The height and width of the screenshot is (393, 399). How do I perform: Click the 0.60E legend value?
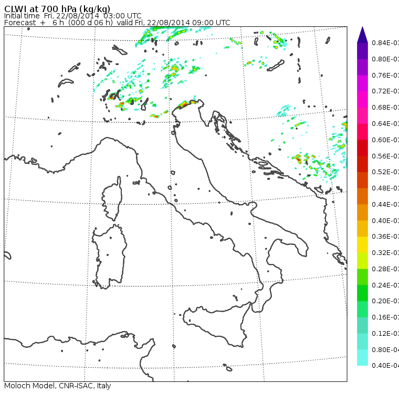(x=385, y=140)
